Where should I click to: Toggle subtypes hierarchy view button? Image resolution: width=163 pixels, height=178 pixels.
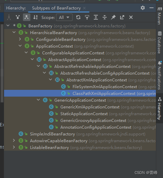click(x=27, y=17)
